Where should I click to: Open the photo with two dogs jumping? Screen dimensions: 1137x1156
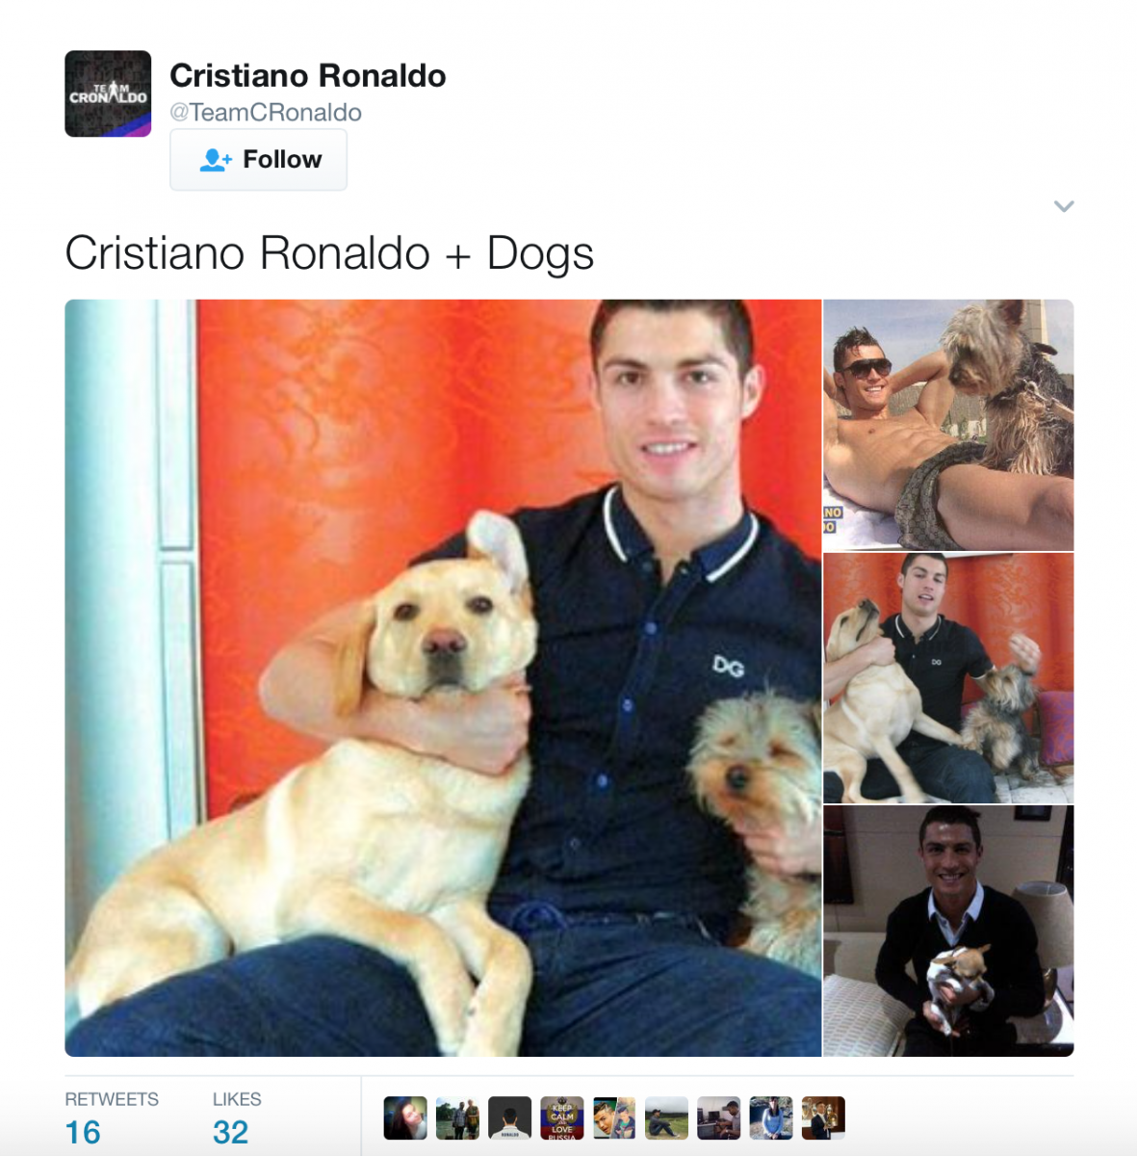coord(948,678)
